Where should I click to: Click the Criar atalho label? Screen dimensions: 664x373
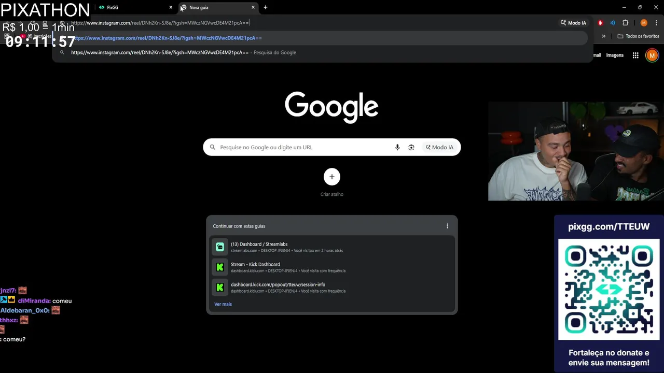coord(332,194)
